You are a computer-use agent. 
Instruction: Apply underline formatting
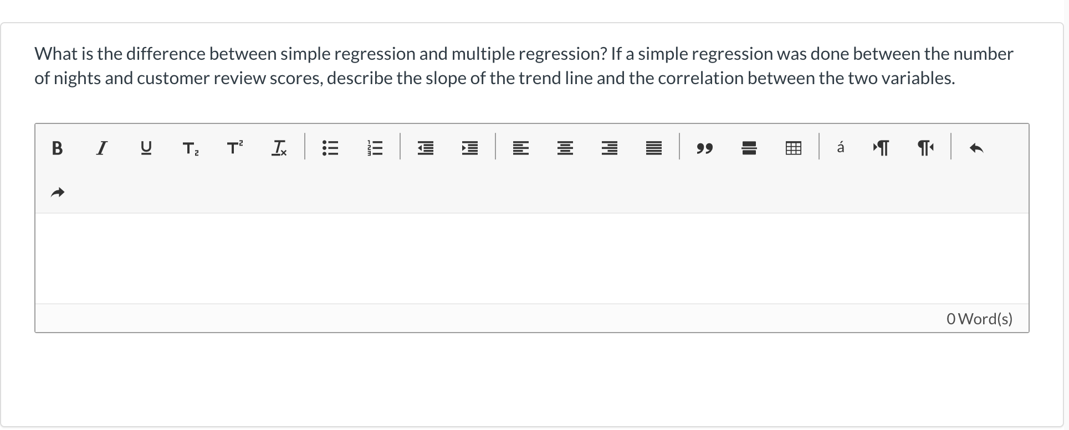pyautogui.click(x=146, y=148)
